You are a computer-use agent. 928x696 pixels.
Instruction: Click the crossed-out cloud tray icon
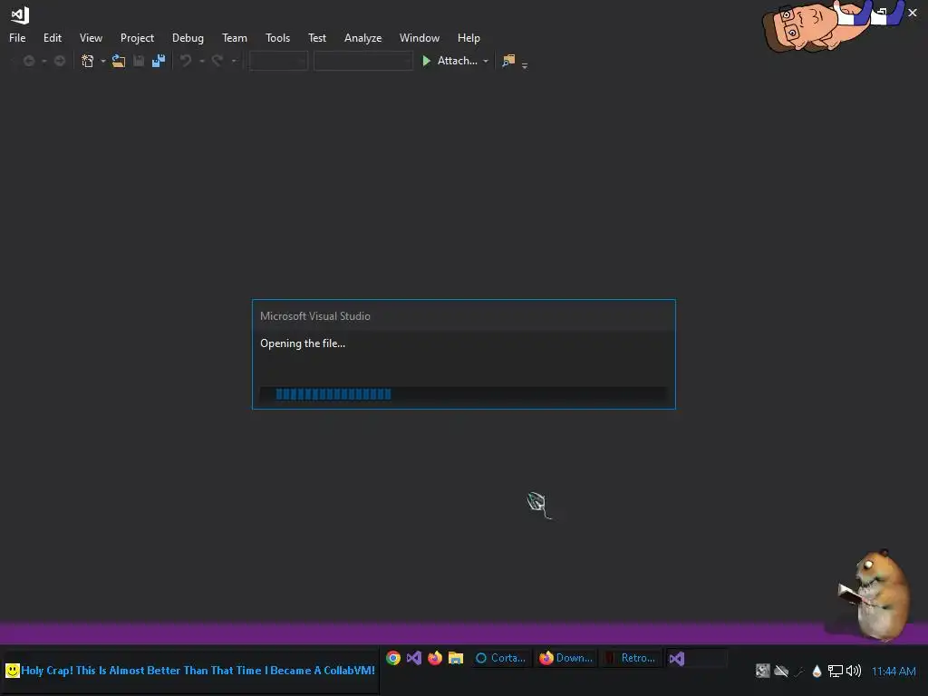780,671
